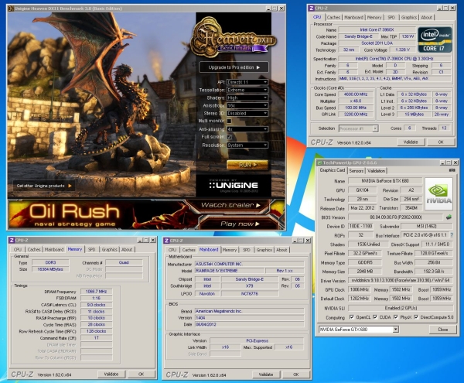Open the API DirectX 11 dropdown
This screenshot has height=383, width=464.
[247, 82]
